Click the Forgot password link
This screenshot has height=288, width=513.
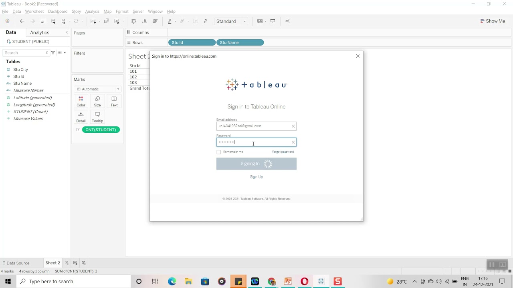[x=283, y=152]
